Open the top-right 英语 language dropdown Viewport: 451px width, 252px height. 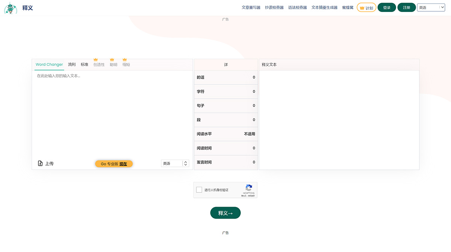click(431, 7)
